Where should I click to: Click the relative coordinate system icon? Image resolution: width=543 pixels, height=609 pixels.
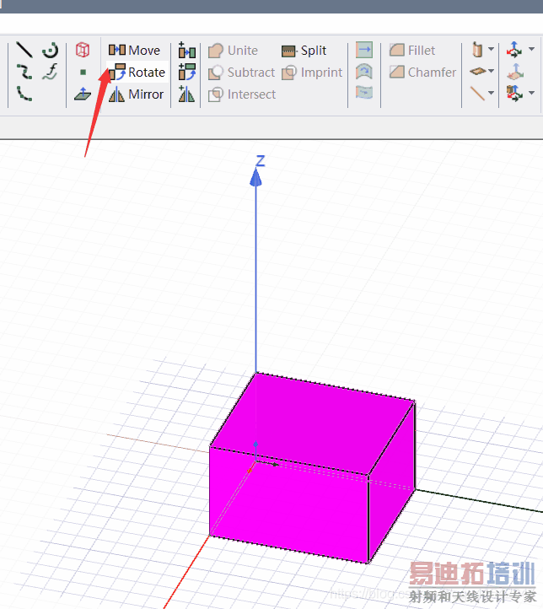tap(514, 50)
